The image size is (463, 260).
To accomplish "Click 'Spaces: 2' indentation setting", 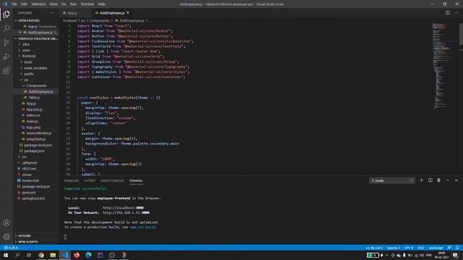I will point(394,248).
